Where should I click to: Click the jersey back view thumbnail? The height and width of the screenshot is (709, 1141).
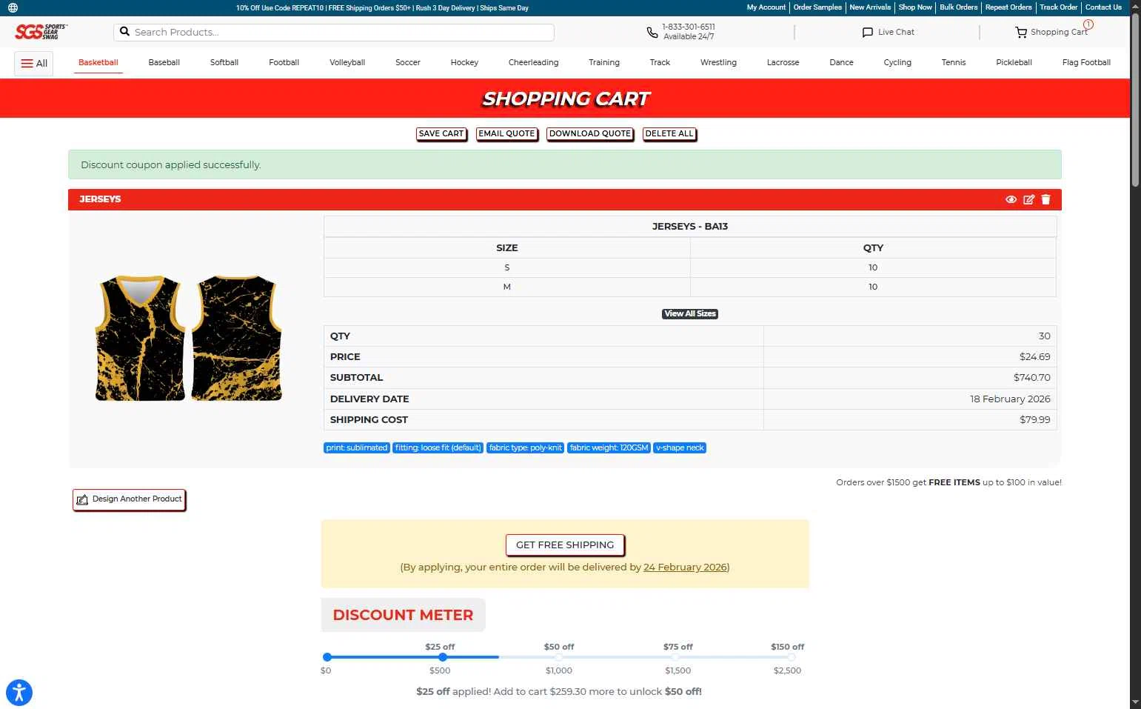[237, 339]
